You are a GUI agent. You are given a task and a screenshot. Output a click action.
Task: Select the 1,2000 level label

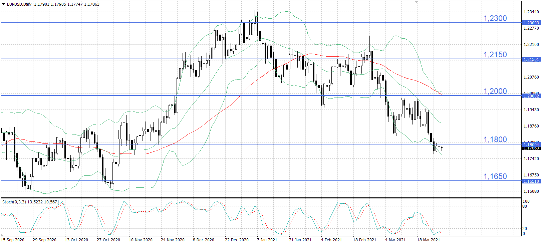pyautogui.click(x=495, y=91)
